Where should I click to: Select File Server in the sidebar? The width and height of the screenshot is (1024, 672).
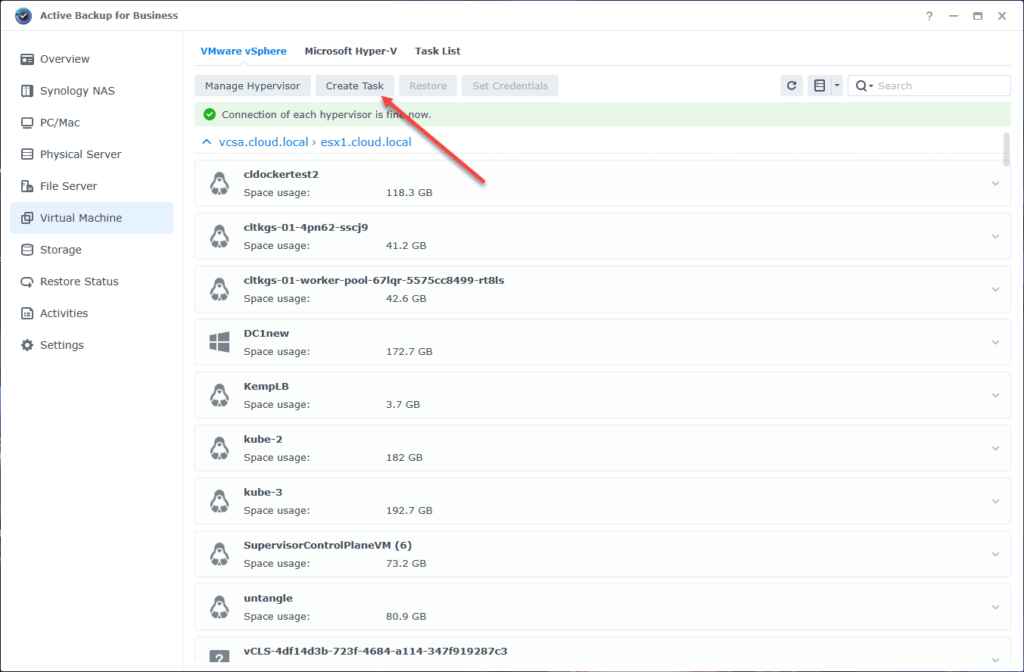(x=91, y=186)
